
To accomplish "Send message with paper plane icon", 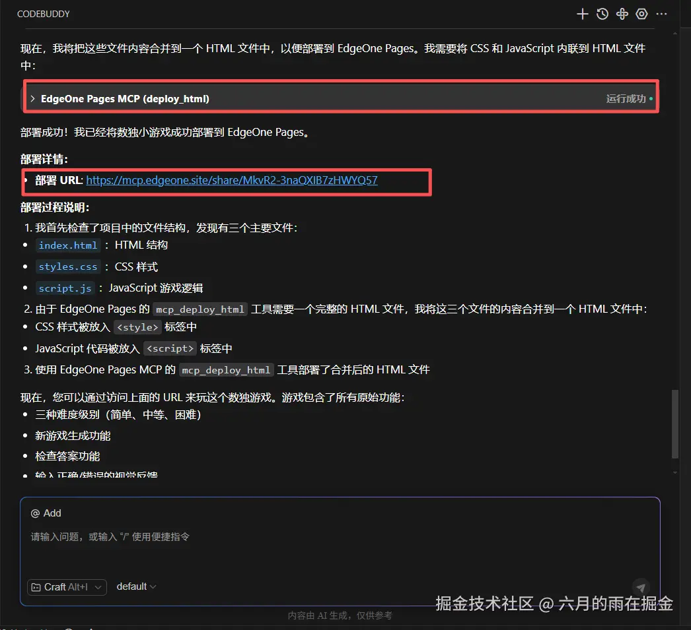I will (641, 587).
